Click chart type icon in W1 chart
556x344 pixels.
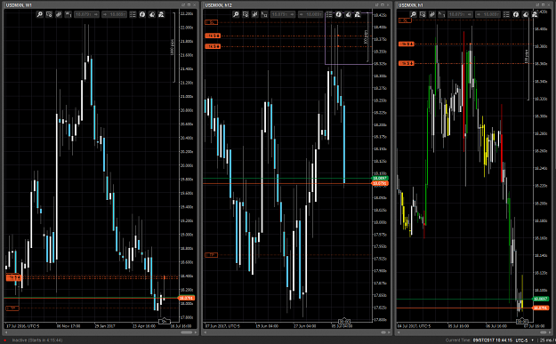pyautogui.click(x=59, y=14)
